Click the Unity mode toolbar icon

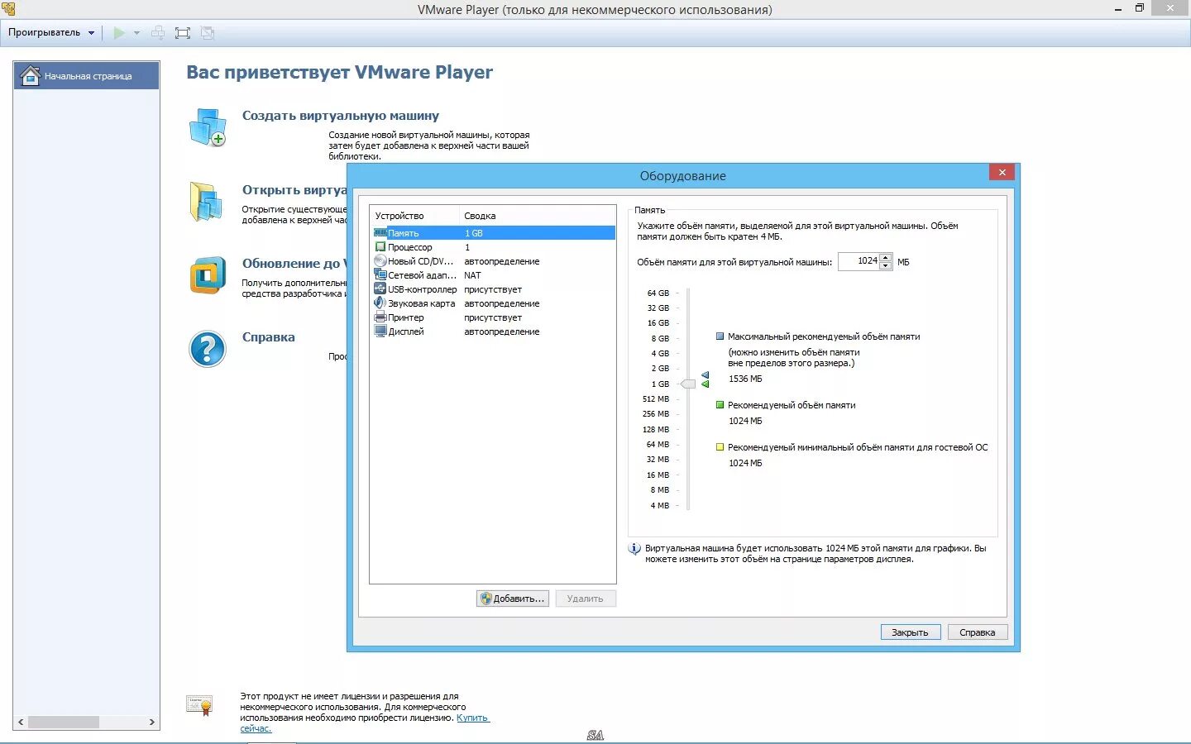click(208, 33)
